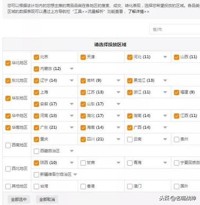
Task: Check the 西南地区 region checkbox
Action: (8, 145)
